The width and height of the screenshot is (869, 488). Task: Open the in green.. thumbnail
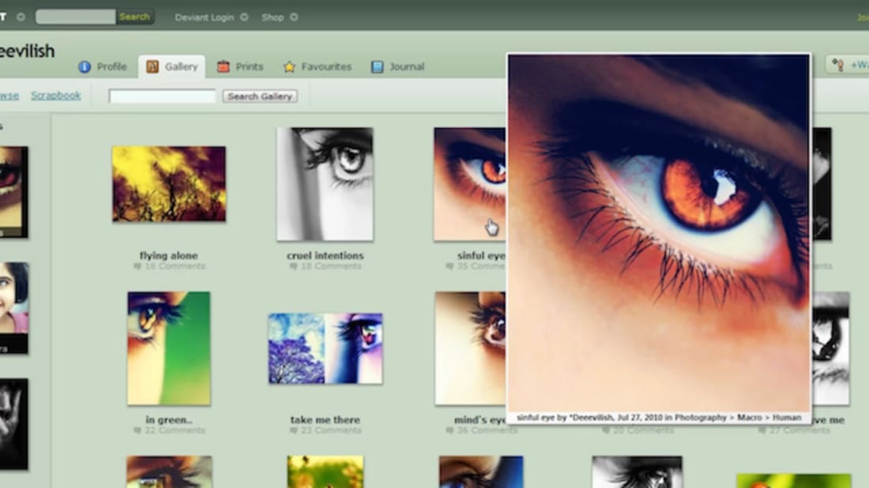coord(168,348)
